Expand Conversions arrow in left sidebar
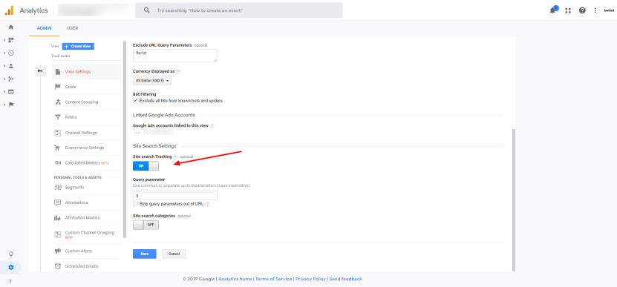This screenshot has height=287, width=617. click(4, 105)
